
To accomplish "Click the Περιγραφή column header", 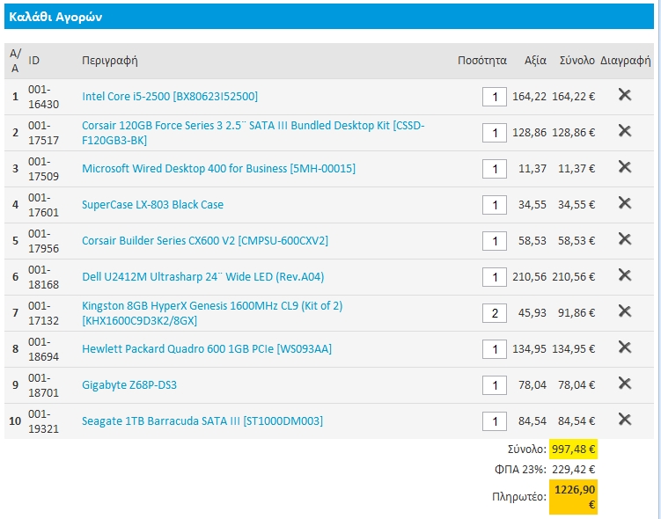I will pyautogui.click(x=110, y=61).
